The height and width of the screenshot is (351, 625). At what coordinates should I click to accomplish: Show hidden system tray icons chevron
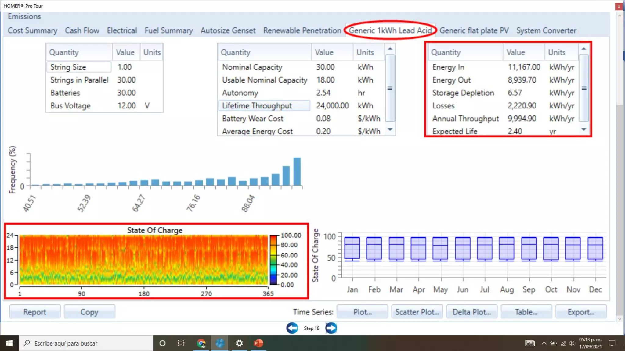pos(544,343)
